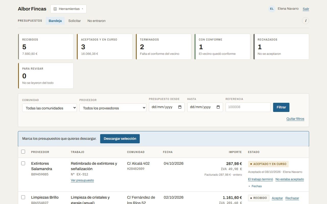Click the EL user avatar
This screenshot has height=204, width=327.
tap(272, 9)
